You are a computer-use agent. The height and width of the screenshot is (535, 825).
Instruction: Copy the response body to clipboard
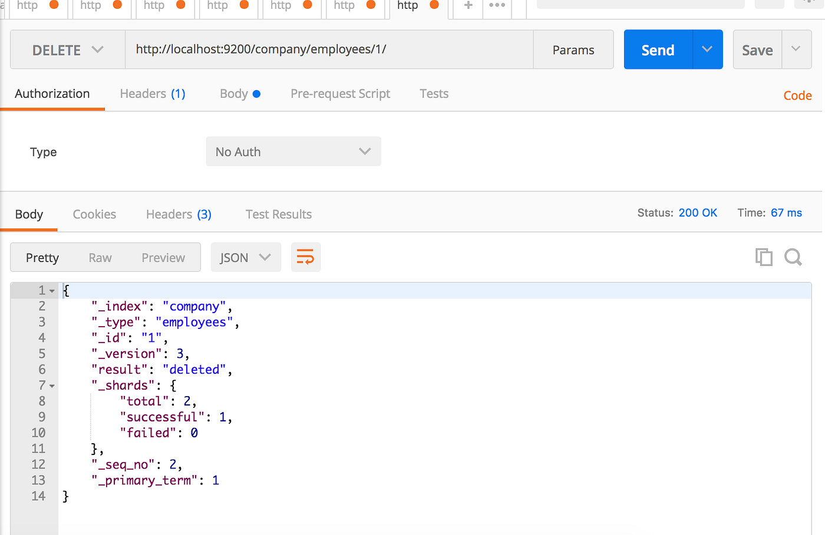click(x=764, y=257)
